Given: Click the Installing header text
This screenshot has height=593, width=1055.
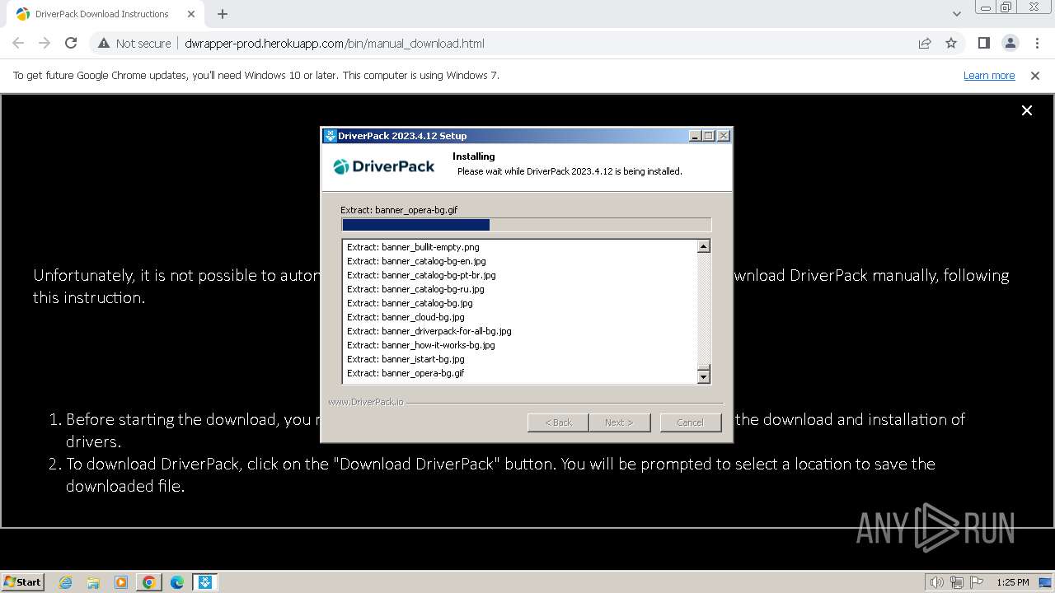Looking at the screenshot, I should 474,156.
